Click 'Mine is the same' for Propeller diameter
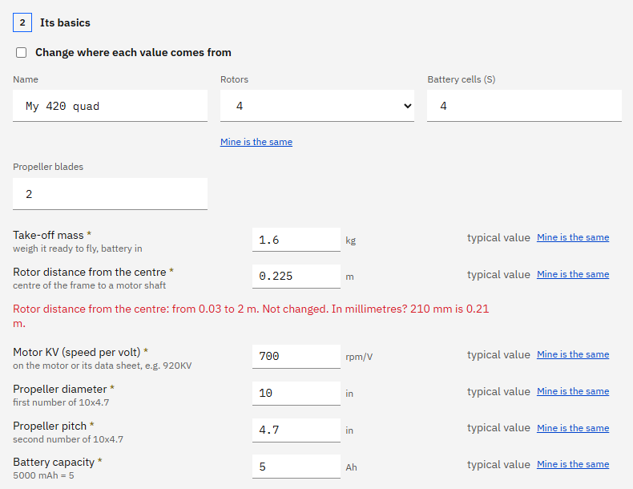The height and width of the screenshot is (489, 633). [573, 391]
